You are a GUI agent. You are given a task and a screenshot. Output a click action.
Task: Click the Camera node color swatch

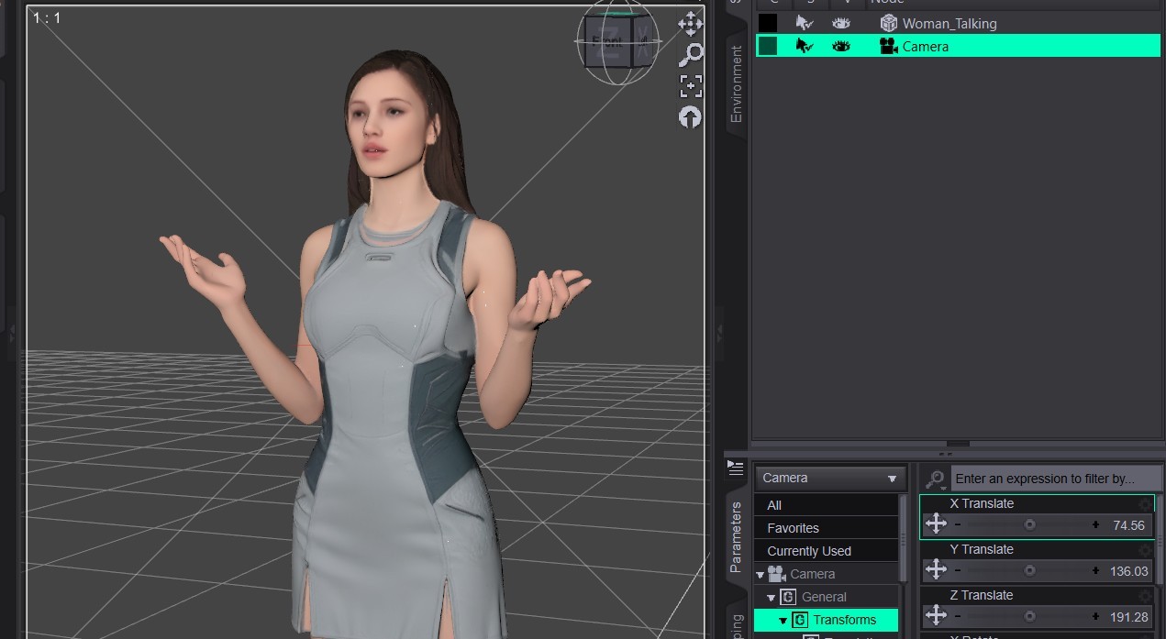point(768,46)
